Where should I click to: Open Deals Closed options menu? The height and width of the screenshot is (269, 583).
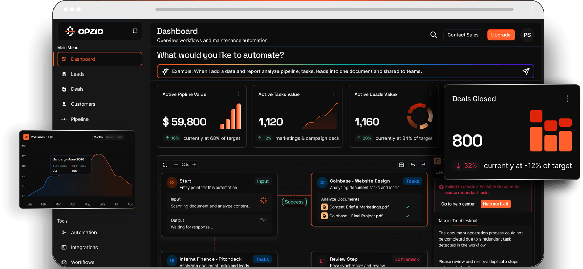point(567,99)
